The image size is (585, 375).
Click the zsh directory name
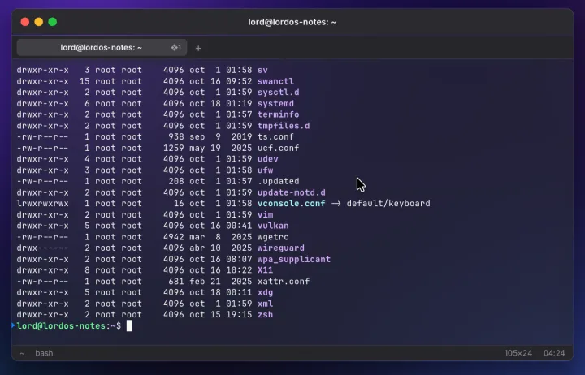tap(265, 315)
